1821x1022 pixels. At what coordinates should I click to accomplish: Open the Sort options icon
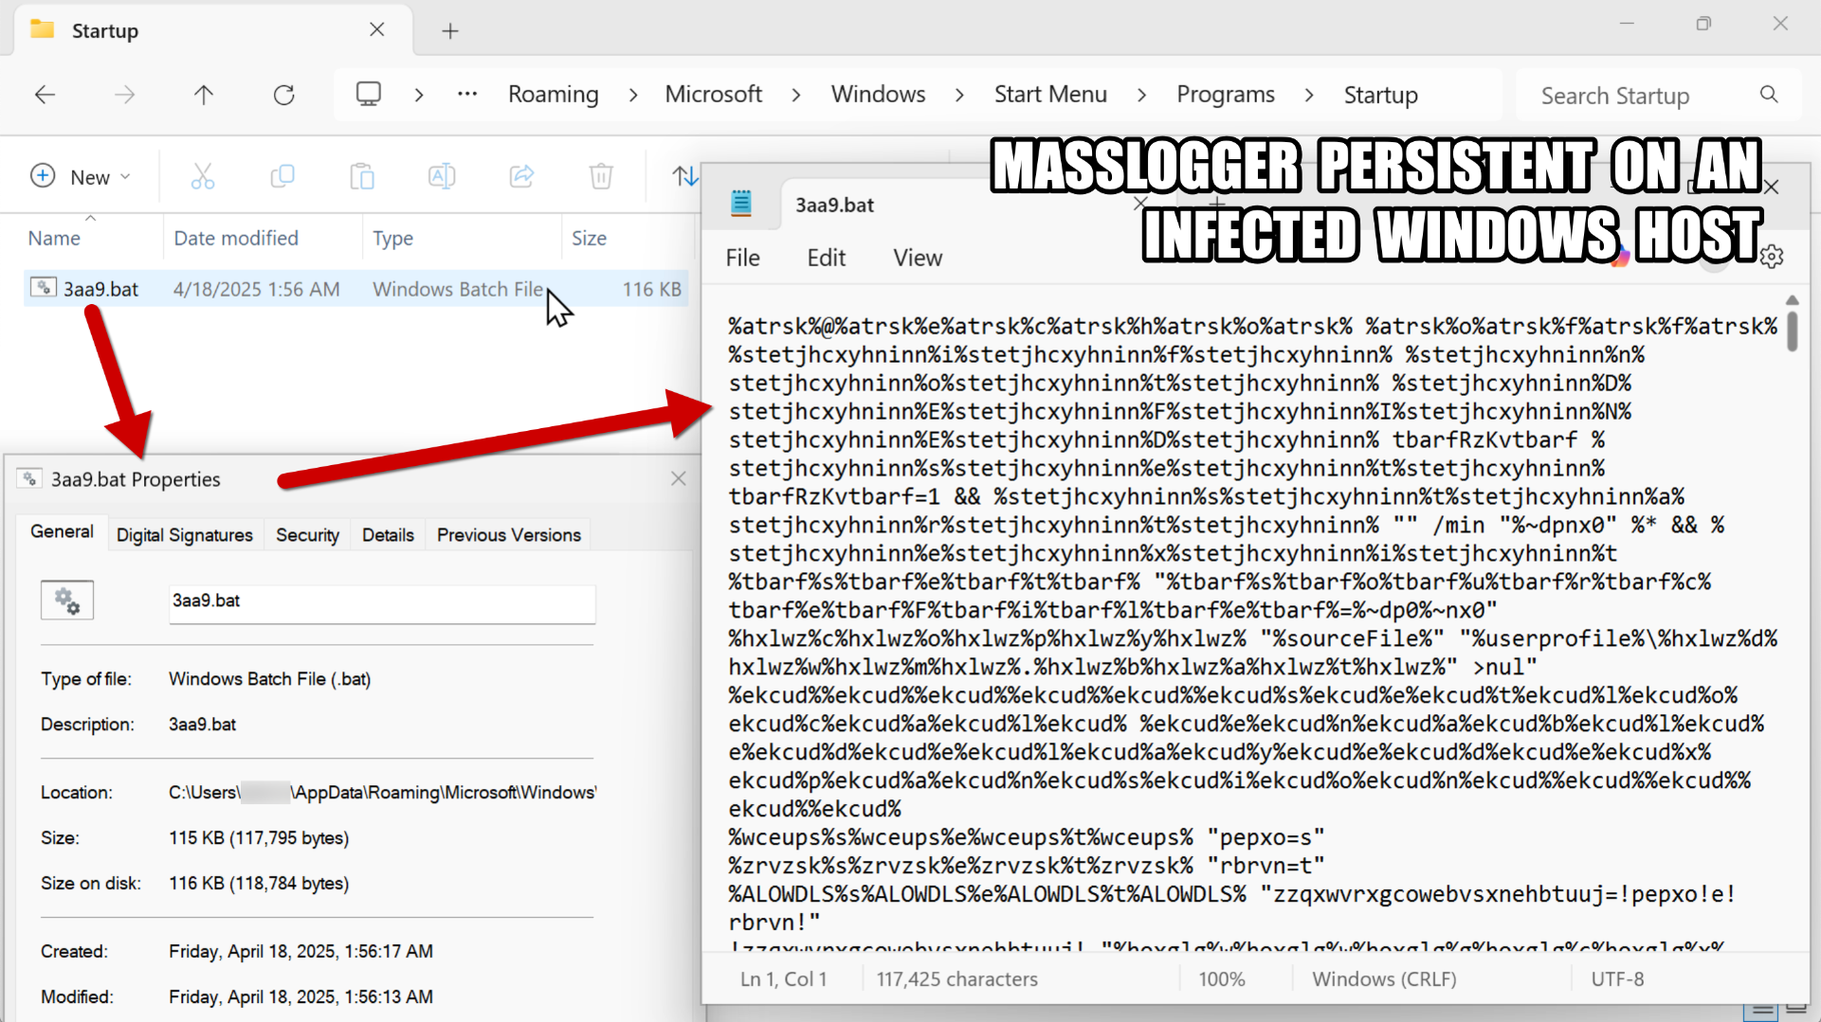click(684, 176)
